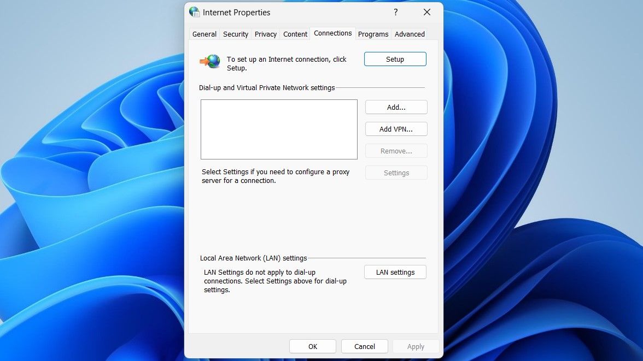The width and height of the screenshot is (643, 361).
Task: Click the globe with arrow connection icon
Action: coord(210,62)
